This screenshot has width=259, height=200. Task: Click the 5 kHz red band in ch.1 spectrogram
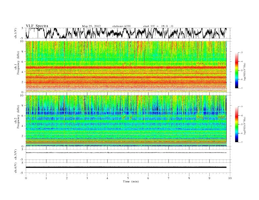click(x=126, y=67)
